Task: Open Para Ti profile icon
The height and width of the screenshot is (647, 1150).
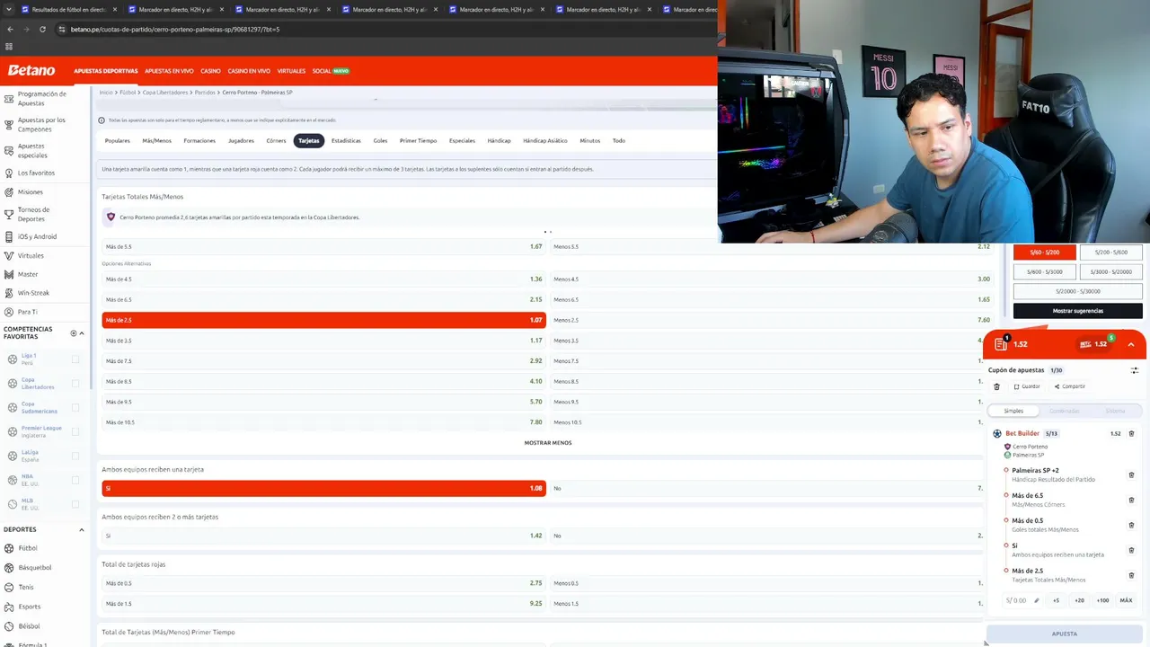Action: click(9, 312)
